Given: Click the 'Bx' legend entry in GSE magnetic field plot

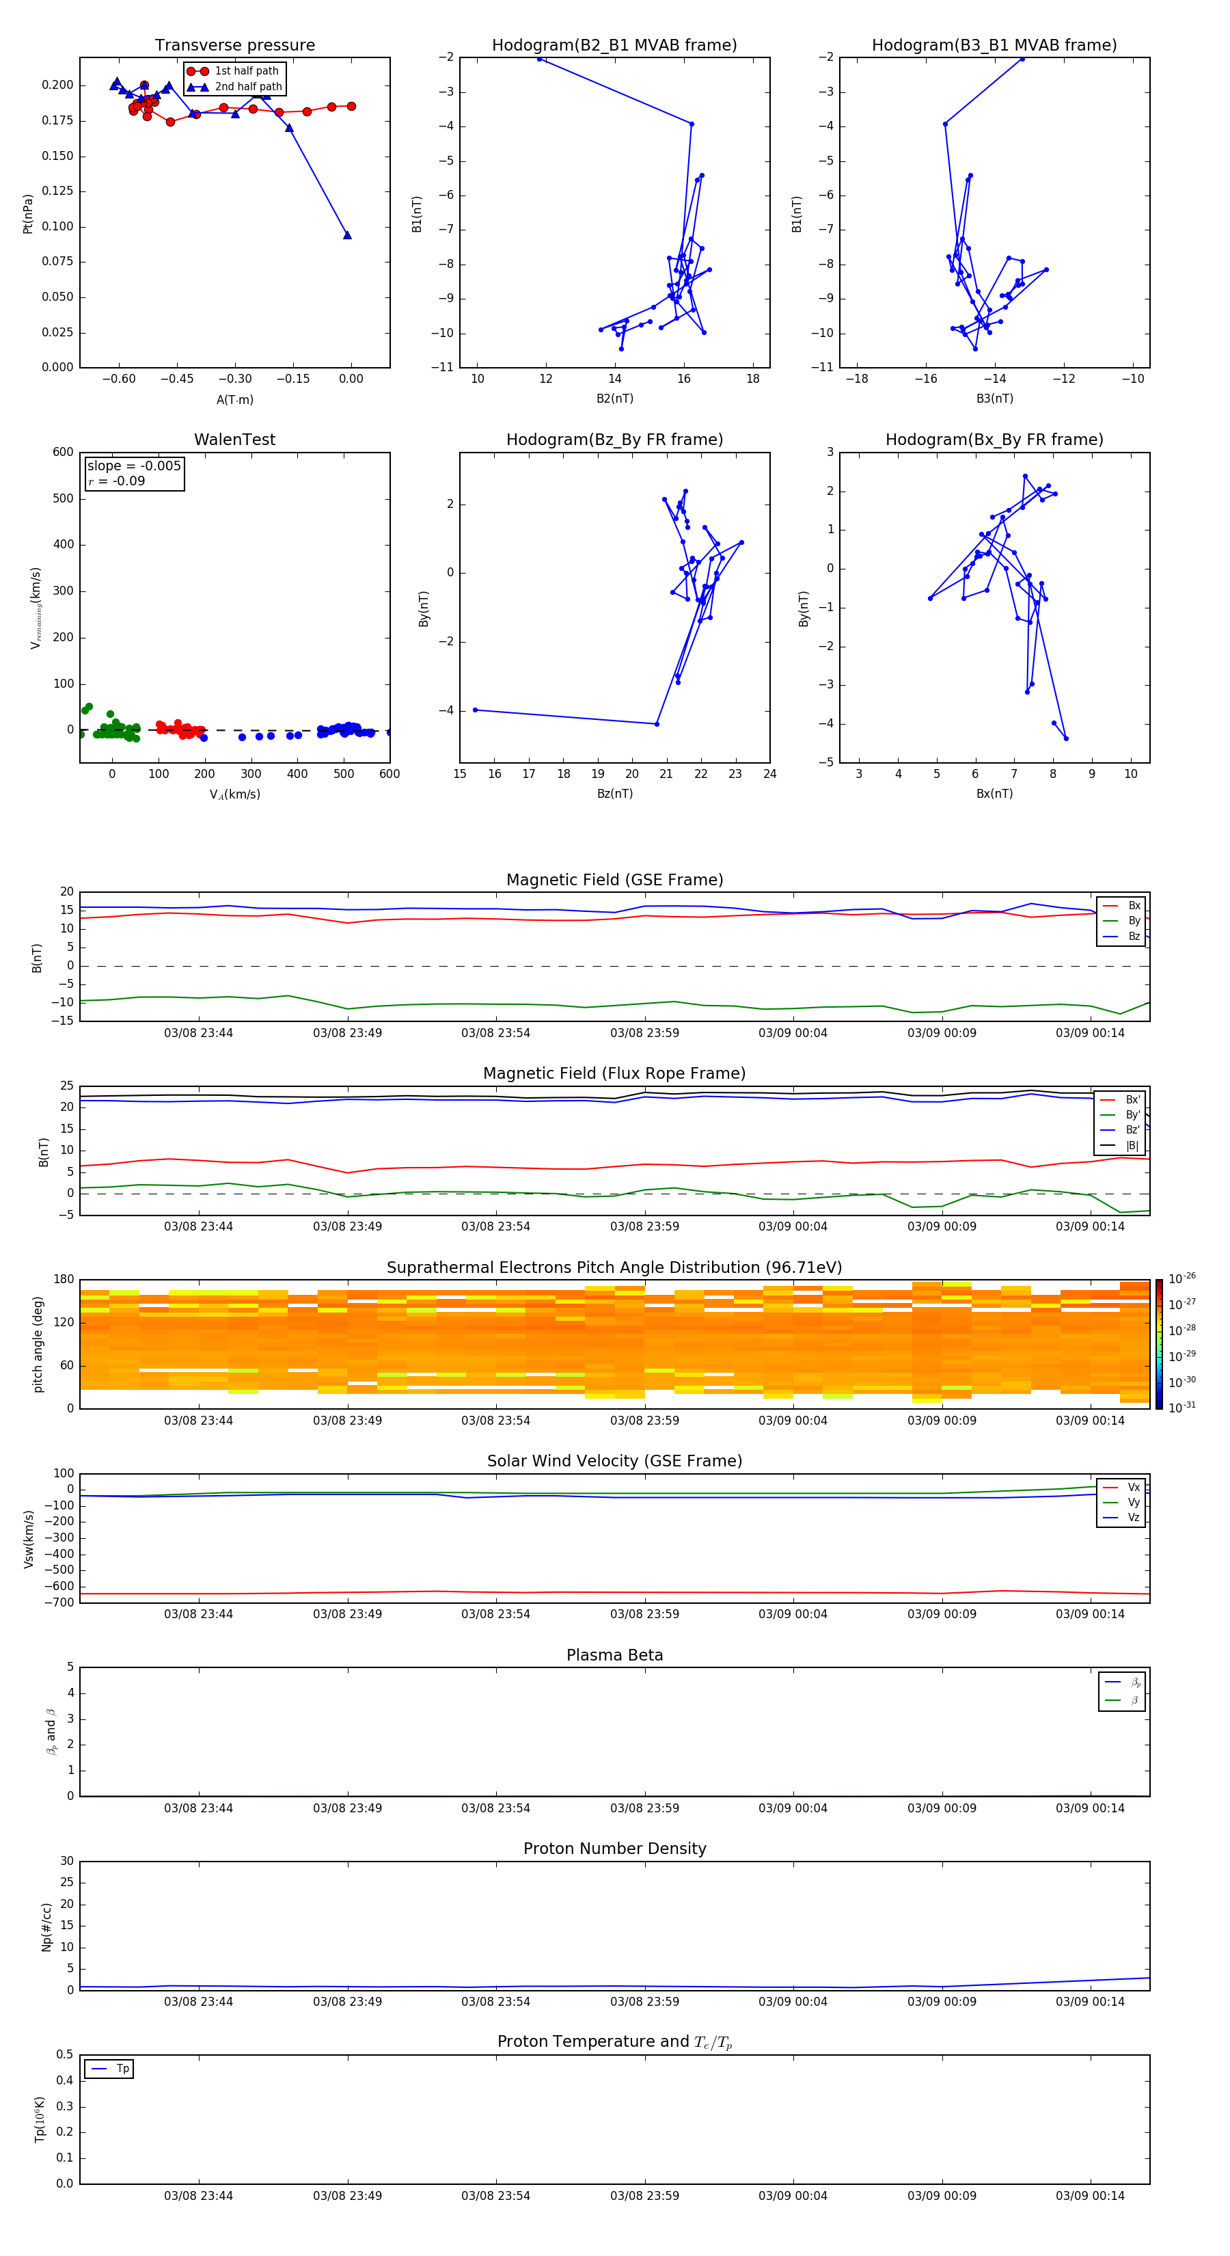Looking at the screenshot, I should tap(1121, 906).
